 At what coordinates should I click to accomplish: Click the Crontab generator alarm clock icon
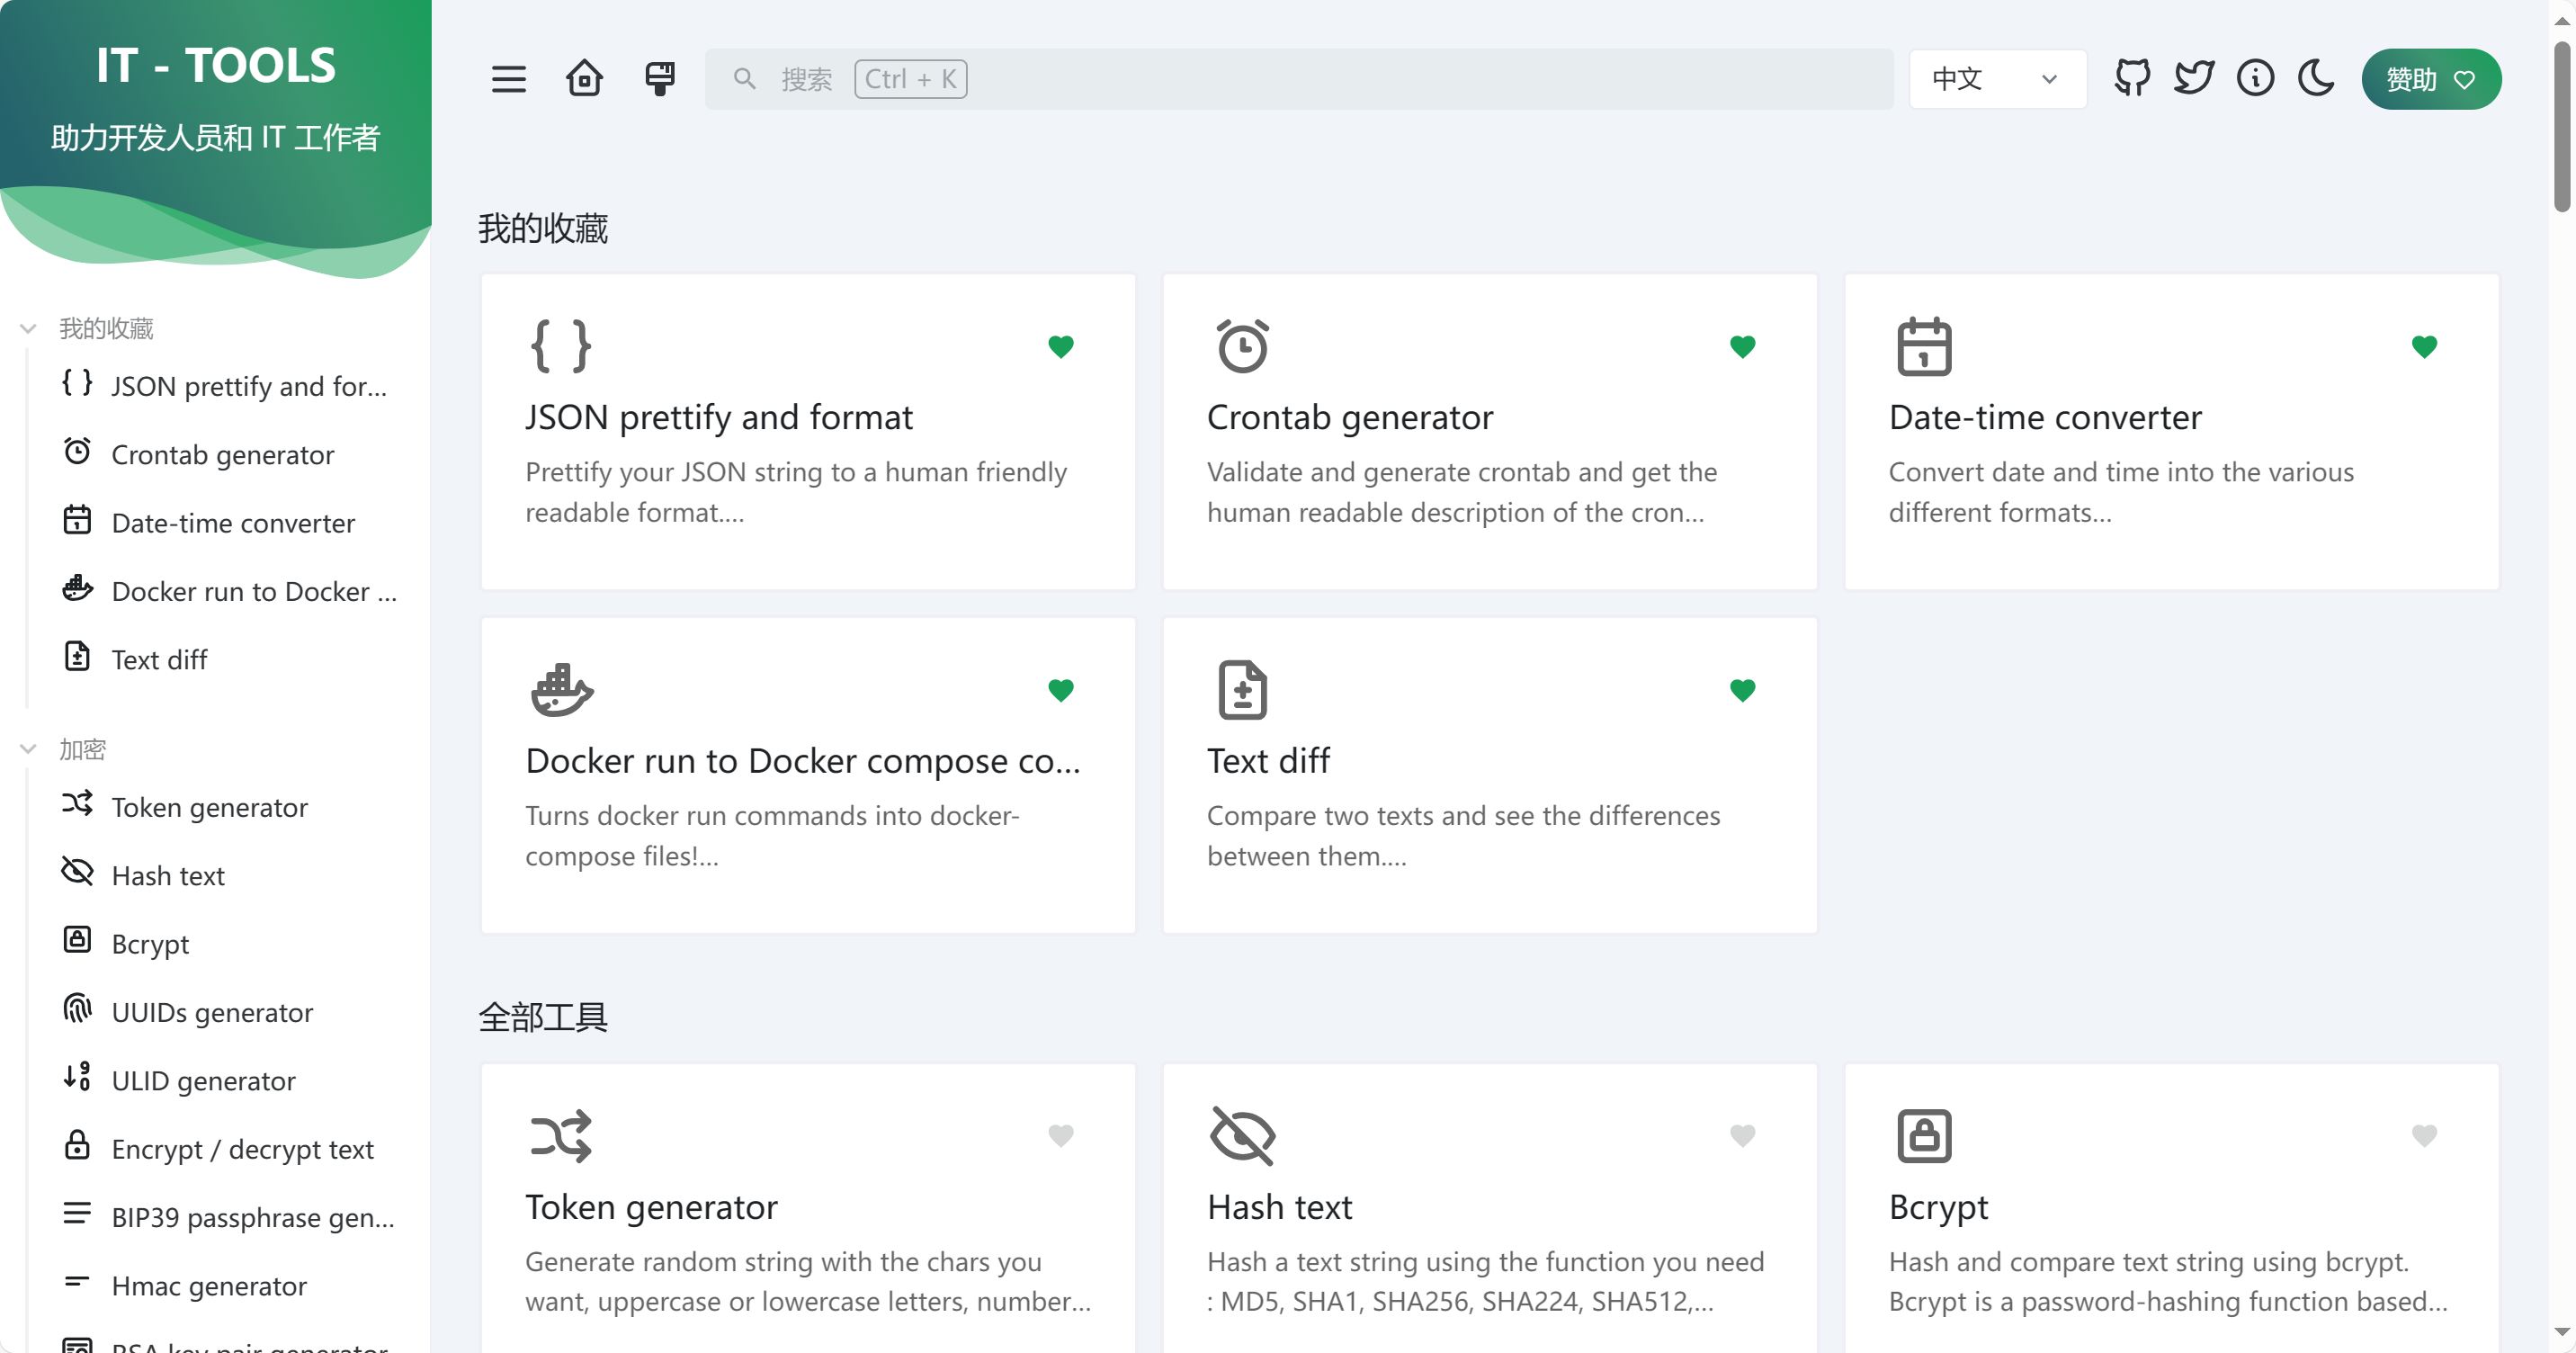1242,346
